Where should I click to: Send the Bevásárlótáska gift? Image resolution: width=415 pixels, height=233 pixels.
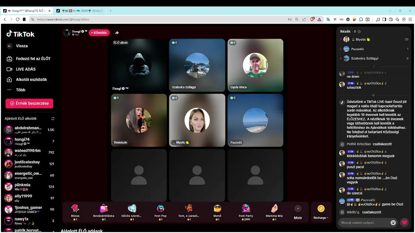[x=104, y=212]
